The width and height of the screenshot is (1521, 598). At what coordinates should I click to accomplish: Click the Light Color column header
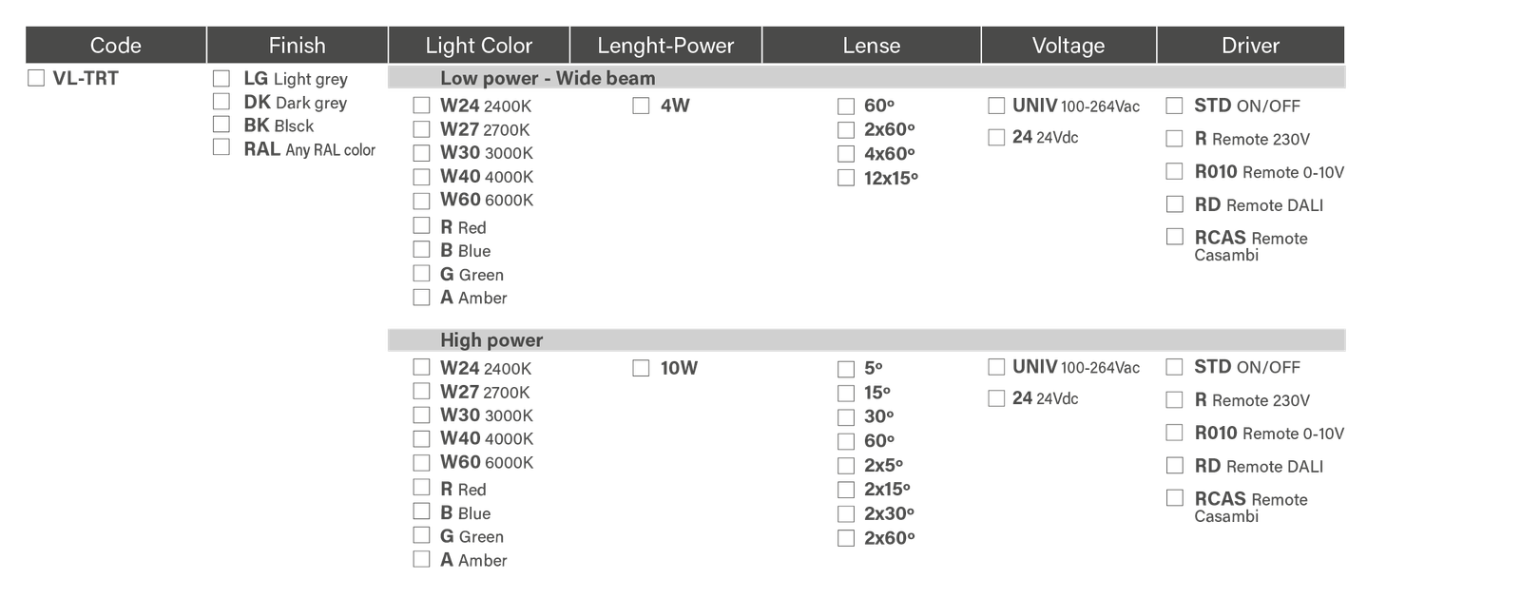pyautogui.click(x=478, y=45)
